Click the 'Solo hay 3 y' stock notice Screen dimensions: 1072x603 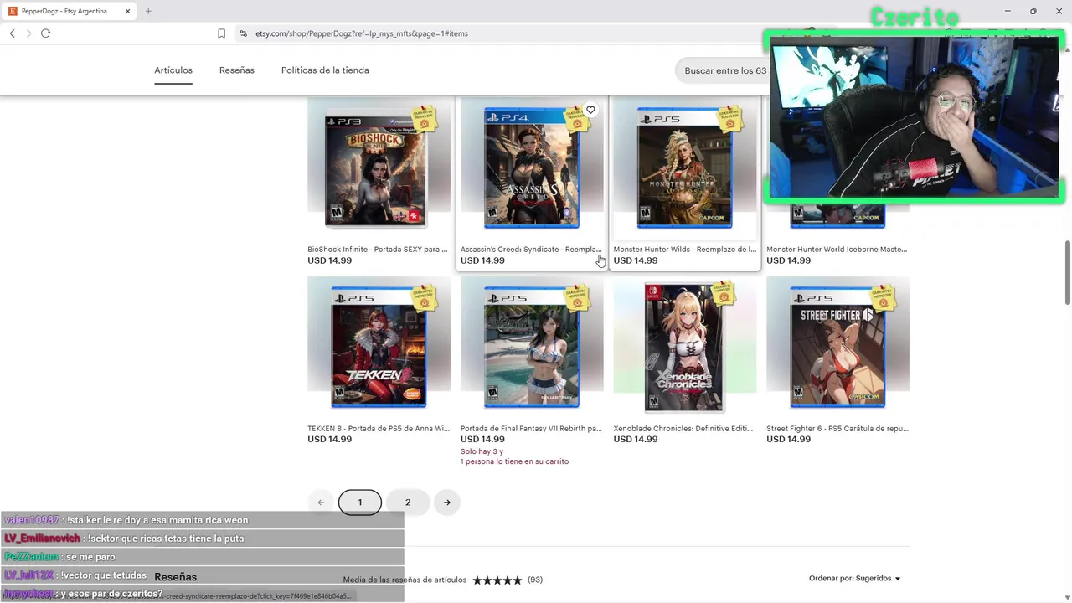[480, 451]
